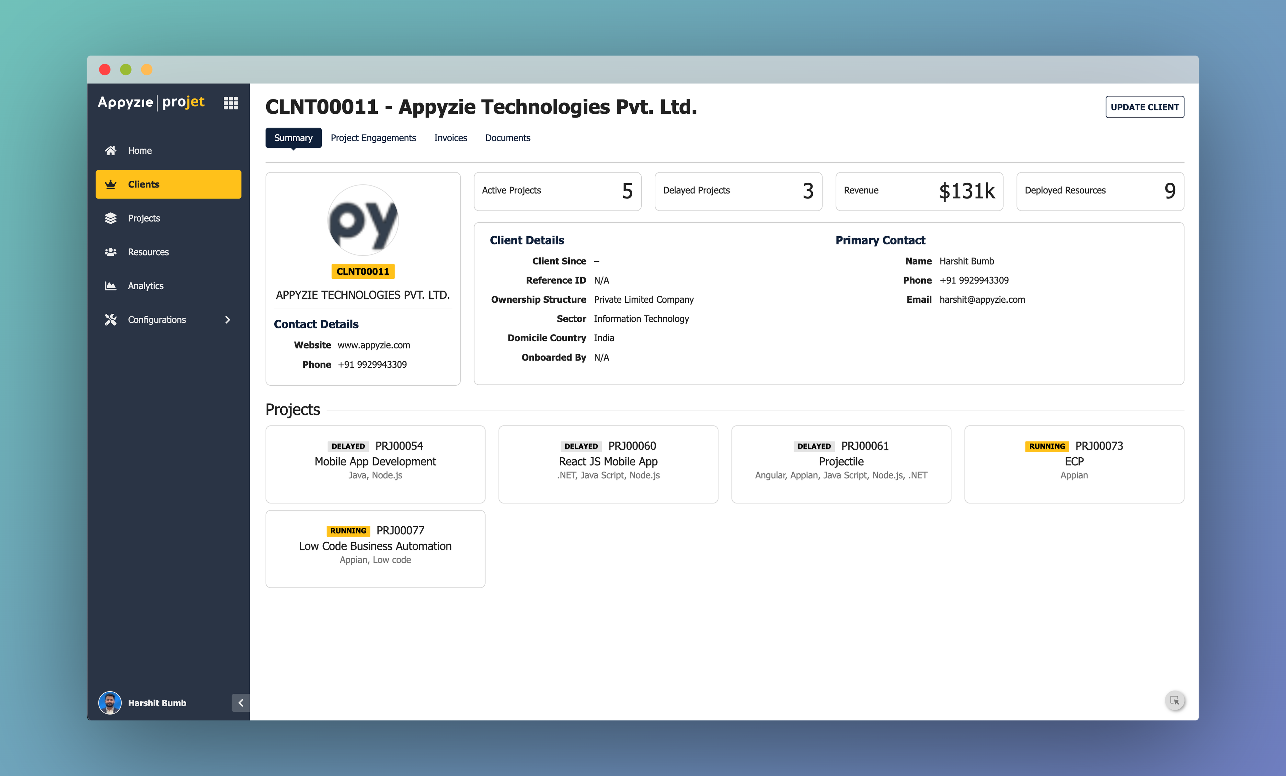Click the Harshit Bumb user name in sidebar

[x=157, y=703]
